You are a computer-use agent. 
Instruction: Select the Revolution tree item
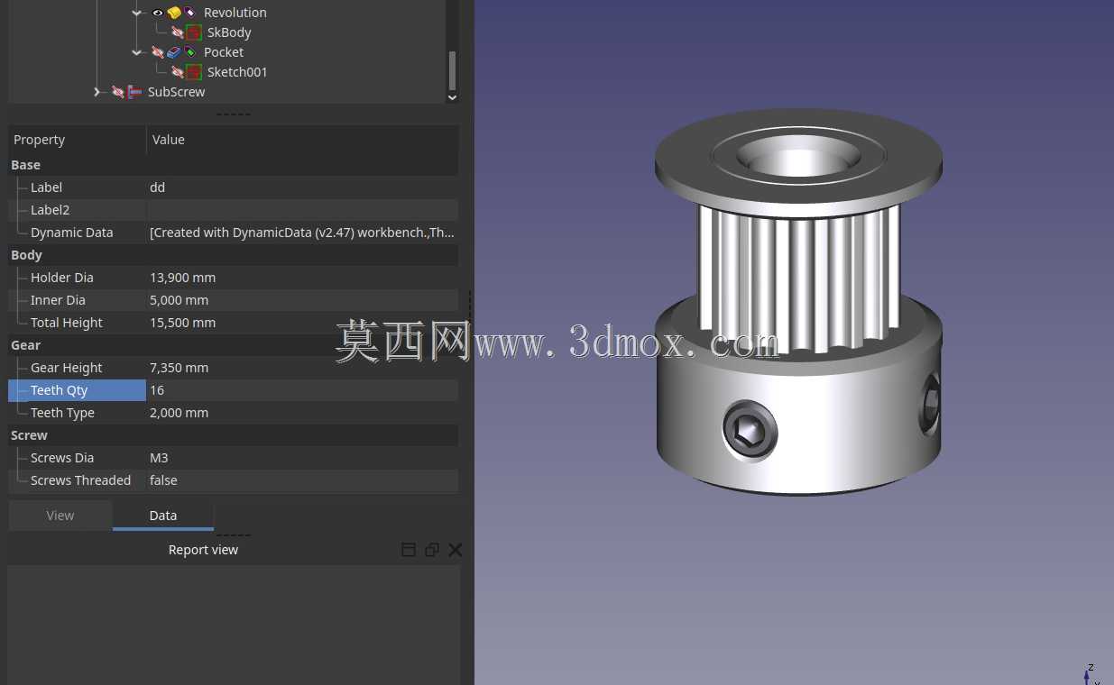(235, 13)
